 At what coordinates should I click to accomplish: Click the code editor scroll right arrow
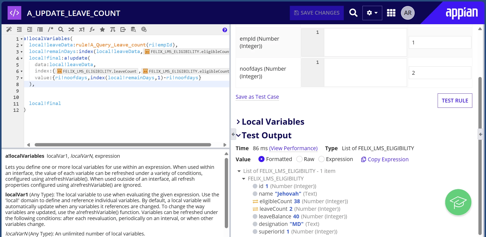coord(225,145)
